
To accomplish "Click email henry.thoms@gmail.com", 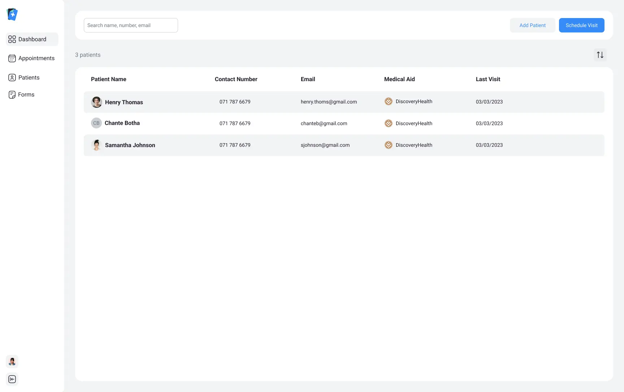I will (x=329, y=102).
